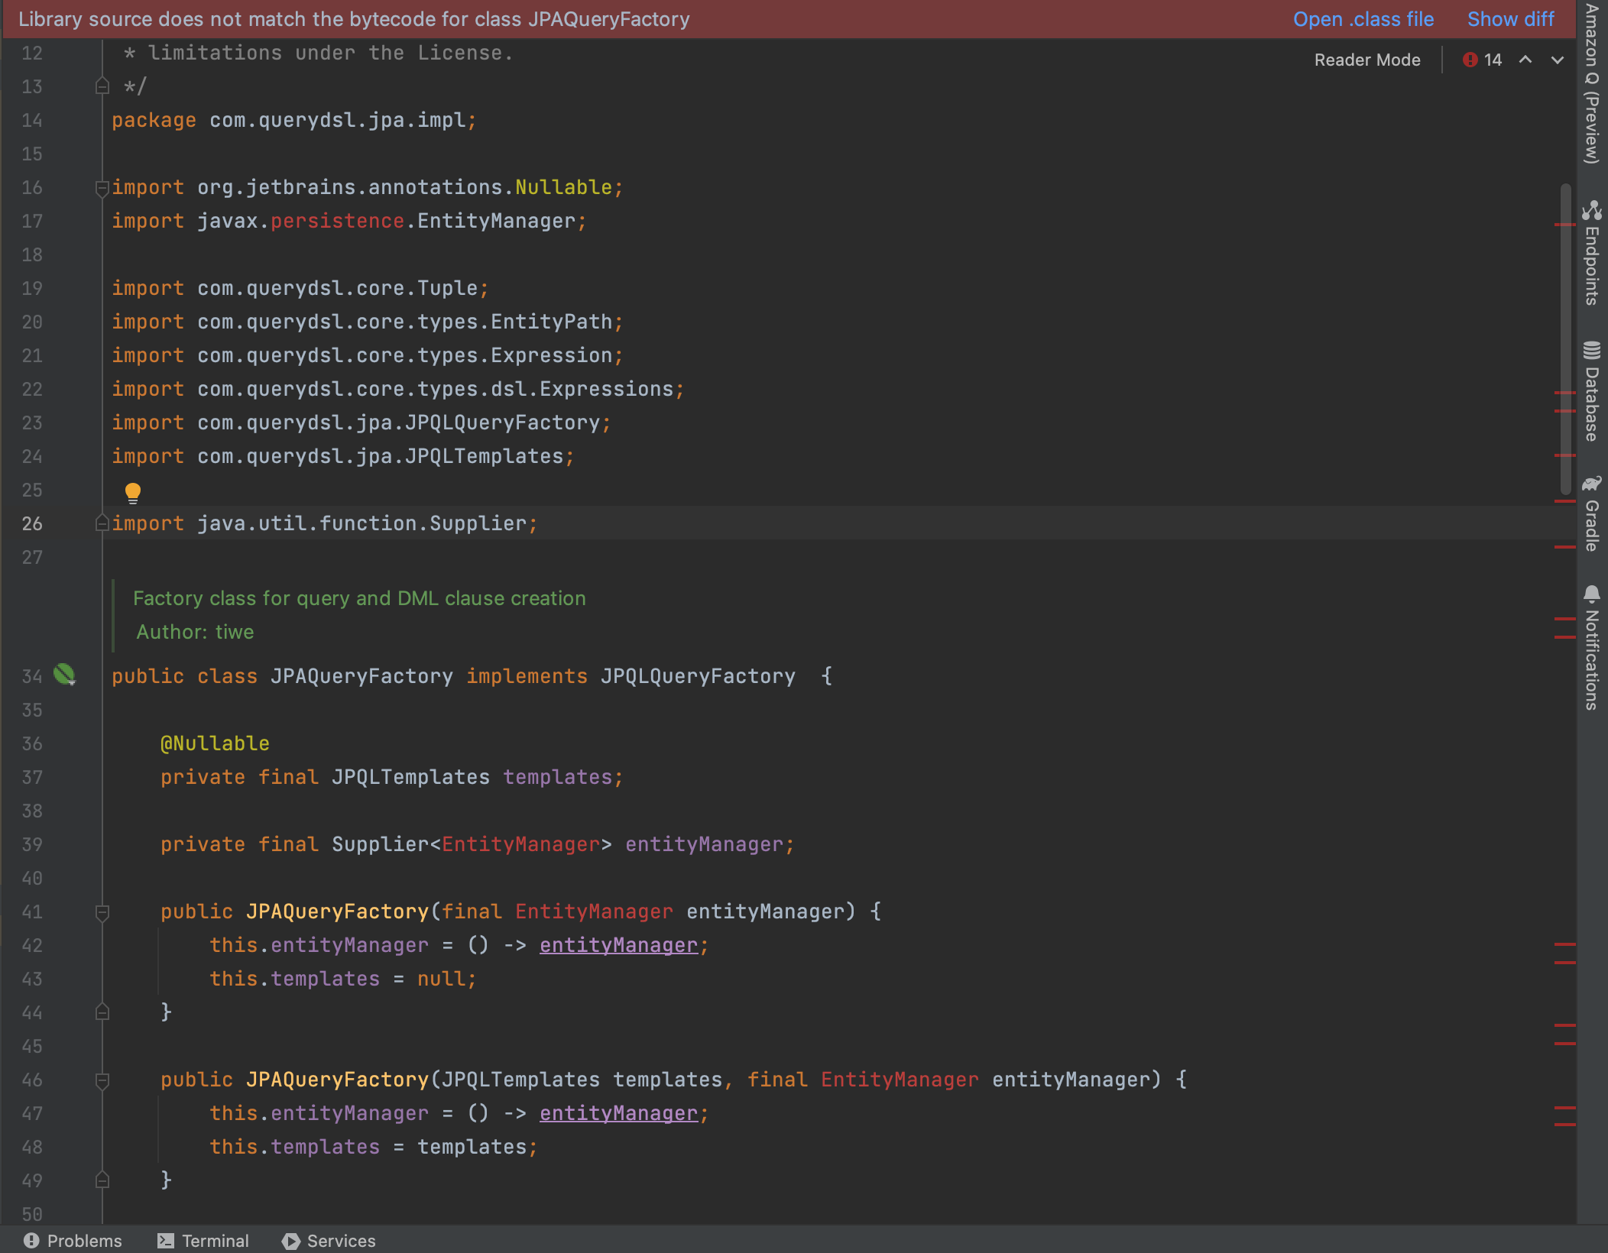Go to previous highlighted error arrow
This screenshot has width=1608, height=1253.
(x=1525, y=60)
